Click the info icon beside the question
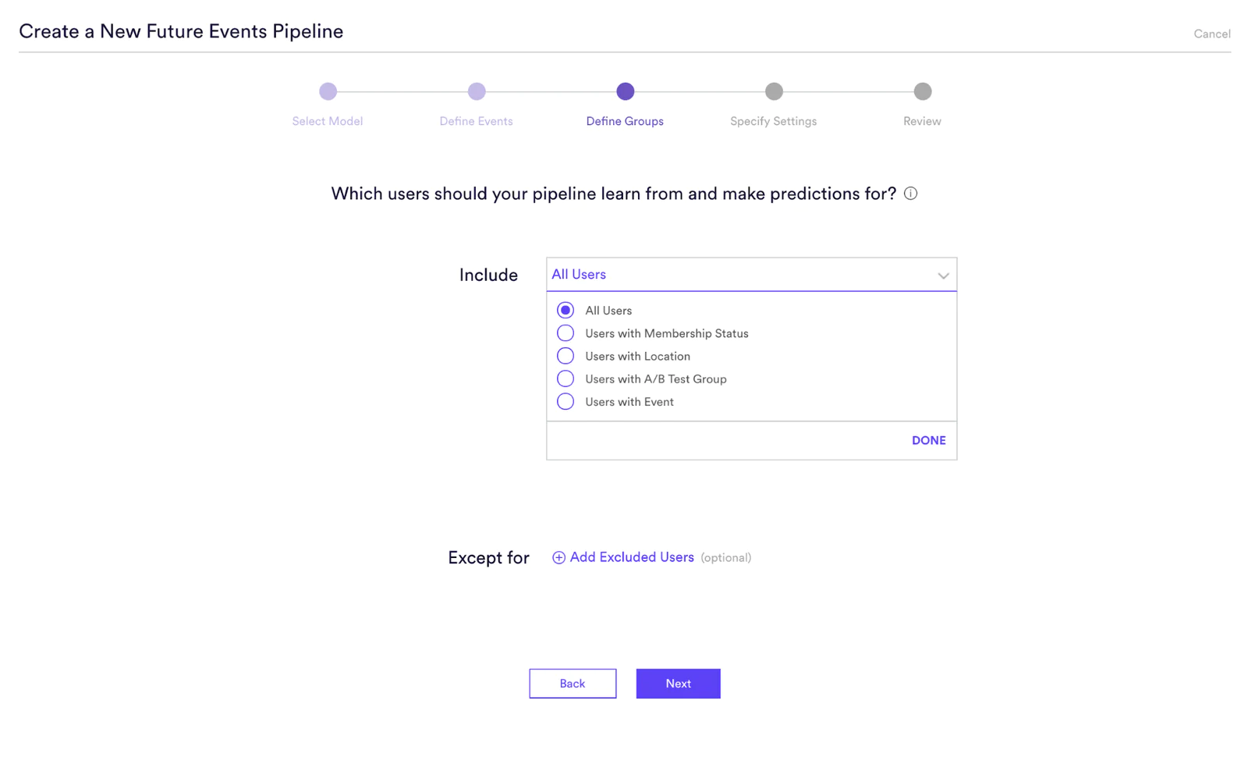 [910, 194]
